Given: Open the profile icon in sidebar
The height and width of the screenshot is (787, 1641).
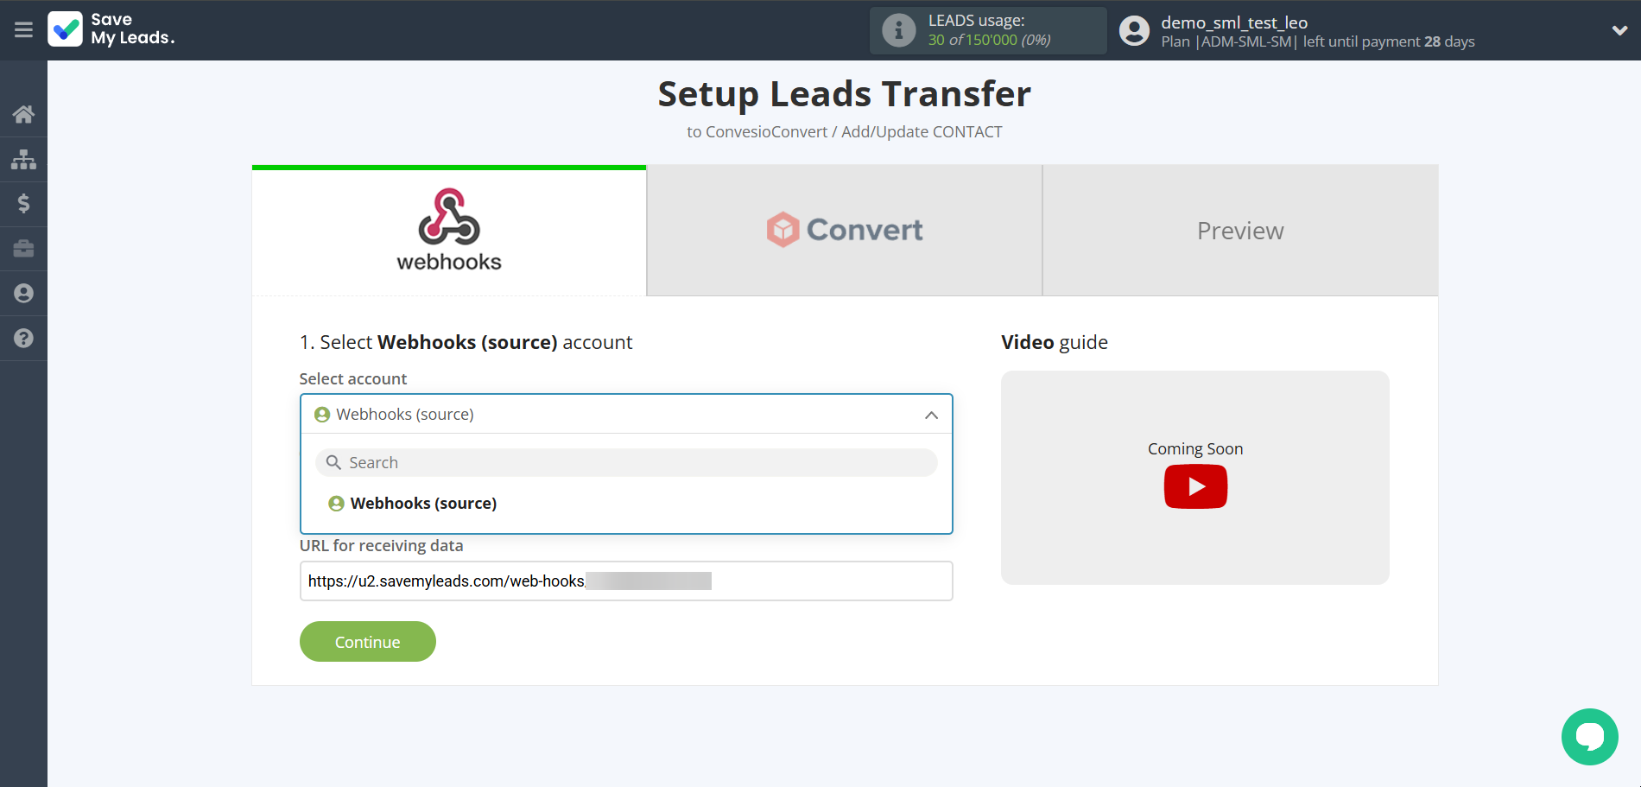Looking at the screenshot, I should point(23,294).
